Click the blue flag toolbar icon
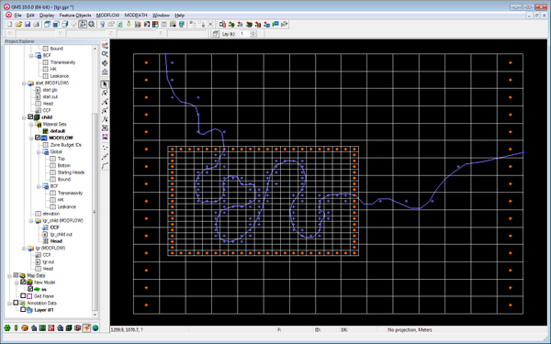Viewport: 551px width, 344px height. (275, 24)
